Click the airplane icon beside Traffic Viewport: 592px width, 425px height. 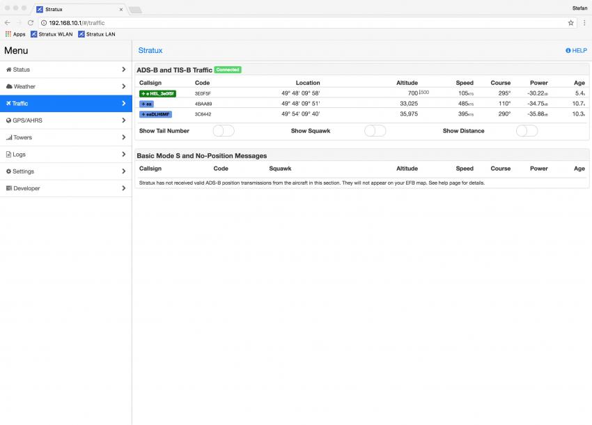click(x=8, y=103)
